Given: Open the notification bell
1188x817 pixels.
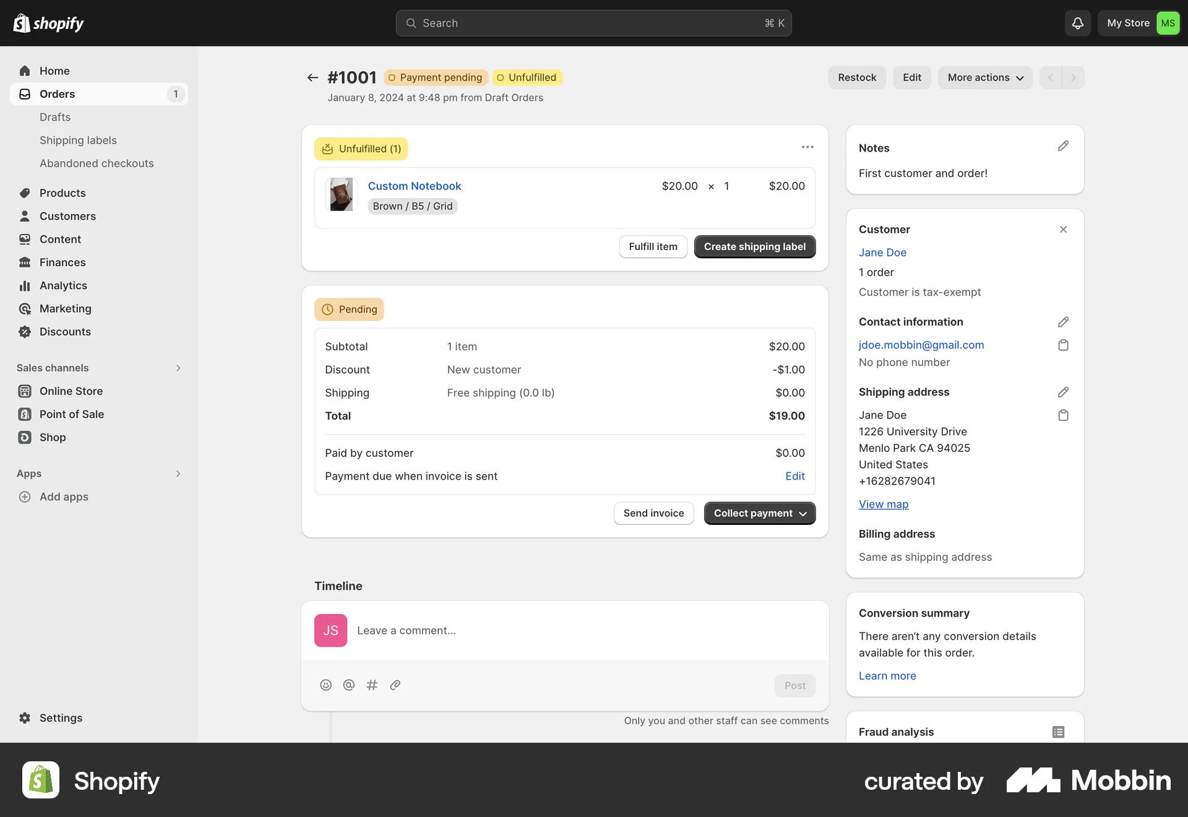Looking at the screenshot, I should point(1077,23).
